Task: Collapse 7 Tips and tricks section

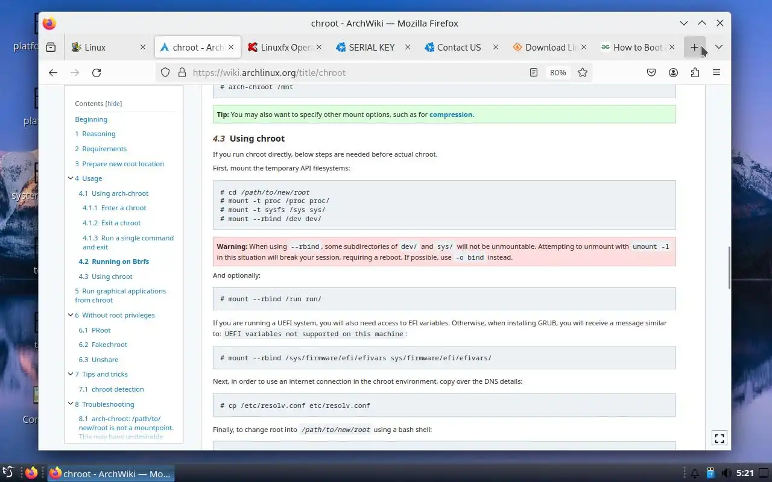Action: [x=71, y=374]
